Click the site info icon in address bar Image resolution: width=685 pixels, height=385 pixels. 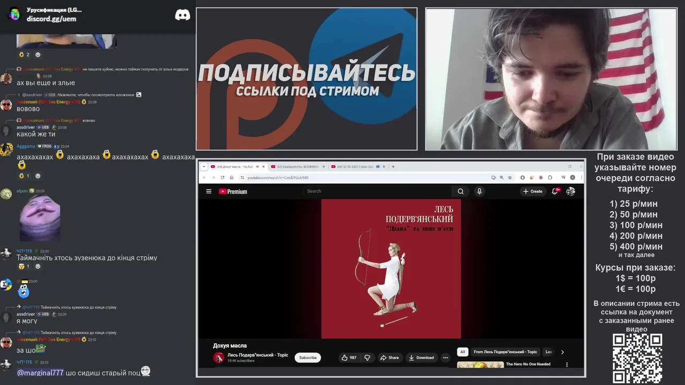(x=242, y=178)
